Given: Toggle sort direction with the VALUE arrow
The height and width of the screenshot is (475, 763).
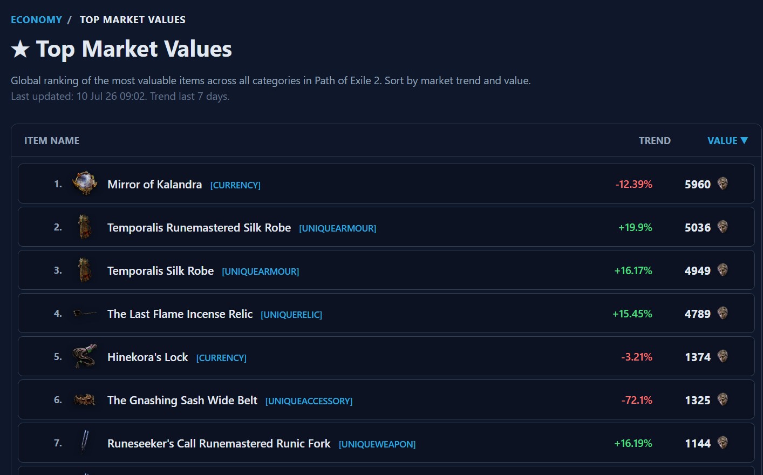Looking at the screenshot, I should click(744, 140).
